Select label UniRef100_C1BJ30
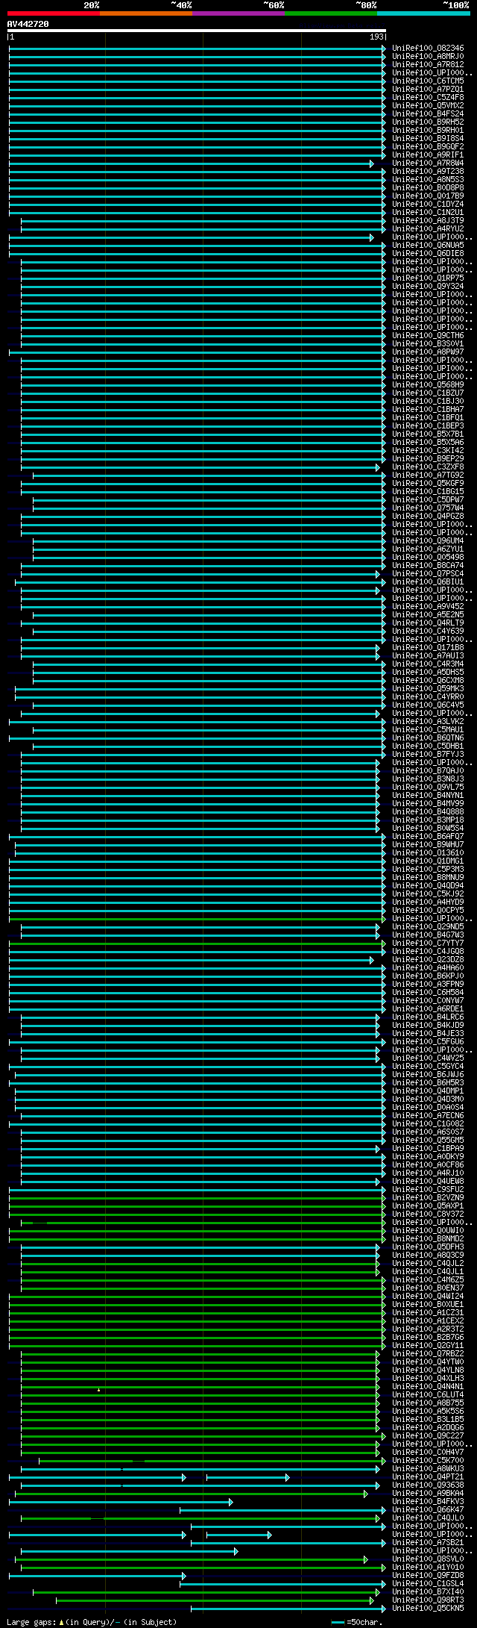Screen dimensions: 477x1628 [x=428, y=401]
